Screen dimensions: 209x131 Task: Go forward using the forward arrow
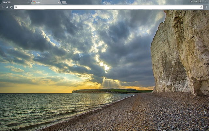tap(7, 7)
